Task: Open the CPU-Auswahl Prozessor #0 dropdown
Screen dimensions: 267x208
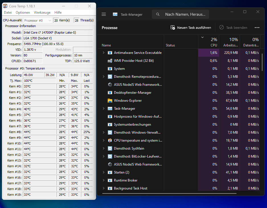Action: (38, 21)
